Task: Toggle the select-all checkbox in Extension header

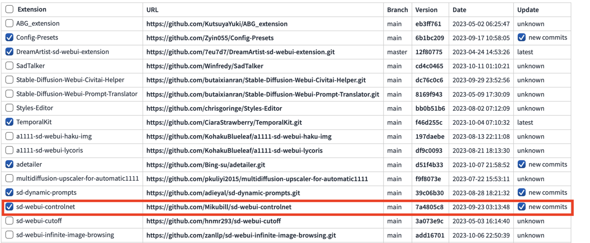Action: [9, 10]
